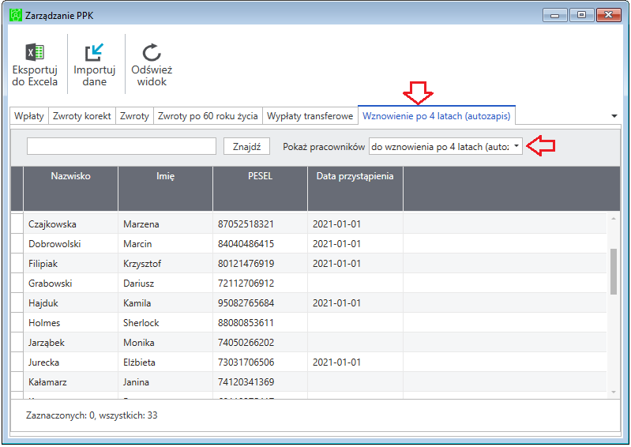Focus the search text field
Viewport: 631px width, 447px height.
(x=122, y=146)
